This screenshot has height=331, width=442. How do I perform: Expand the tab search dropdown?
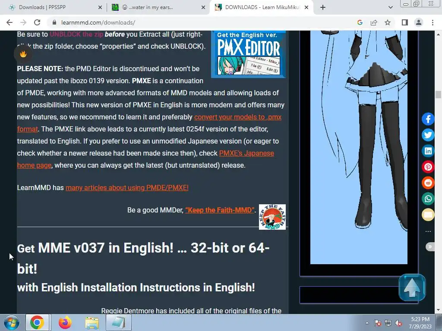[x=390, y=8]
